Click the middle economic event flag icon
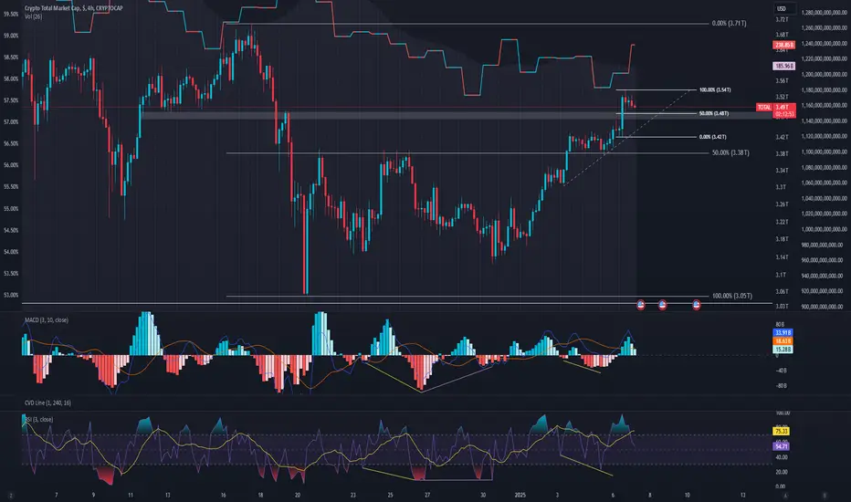Image resolution: width=851 pixels, height=502 pixels. coord(662,305)
